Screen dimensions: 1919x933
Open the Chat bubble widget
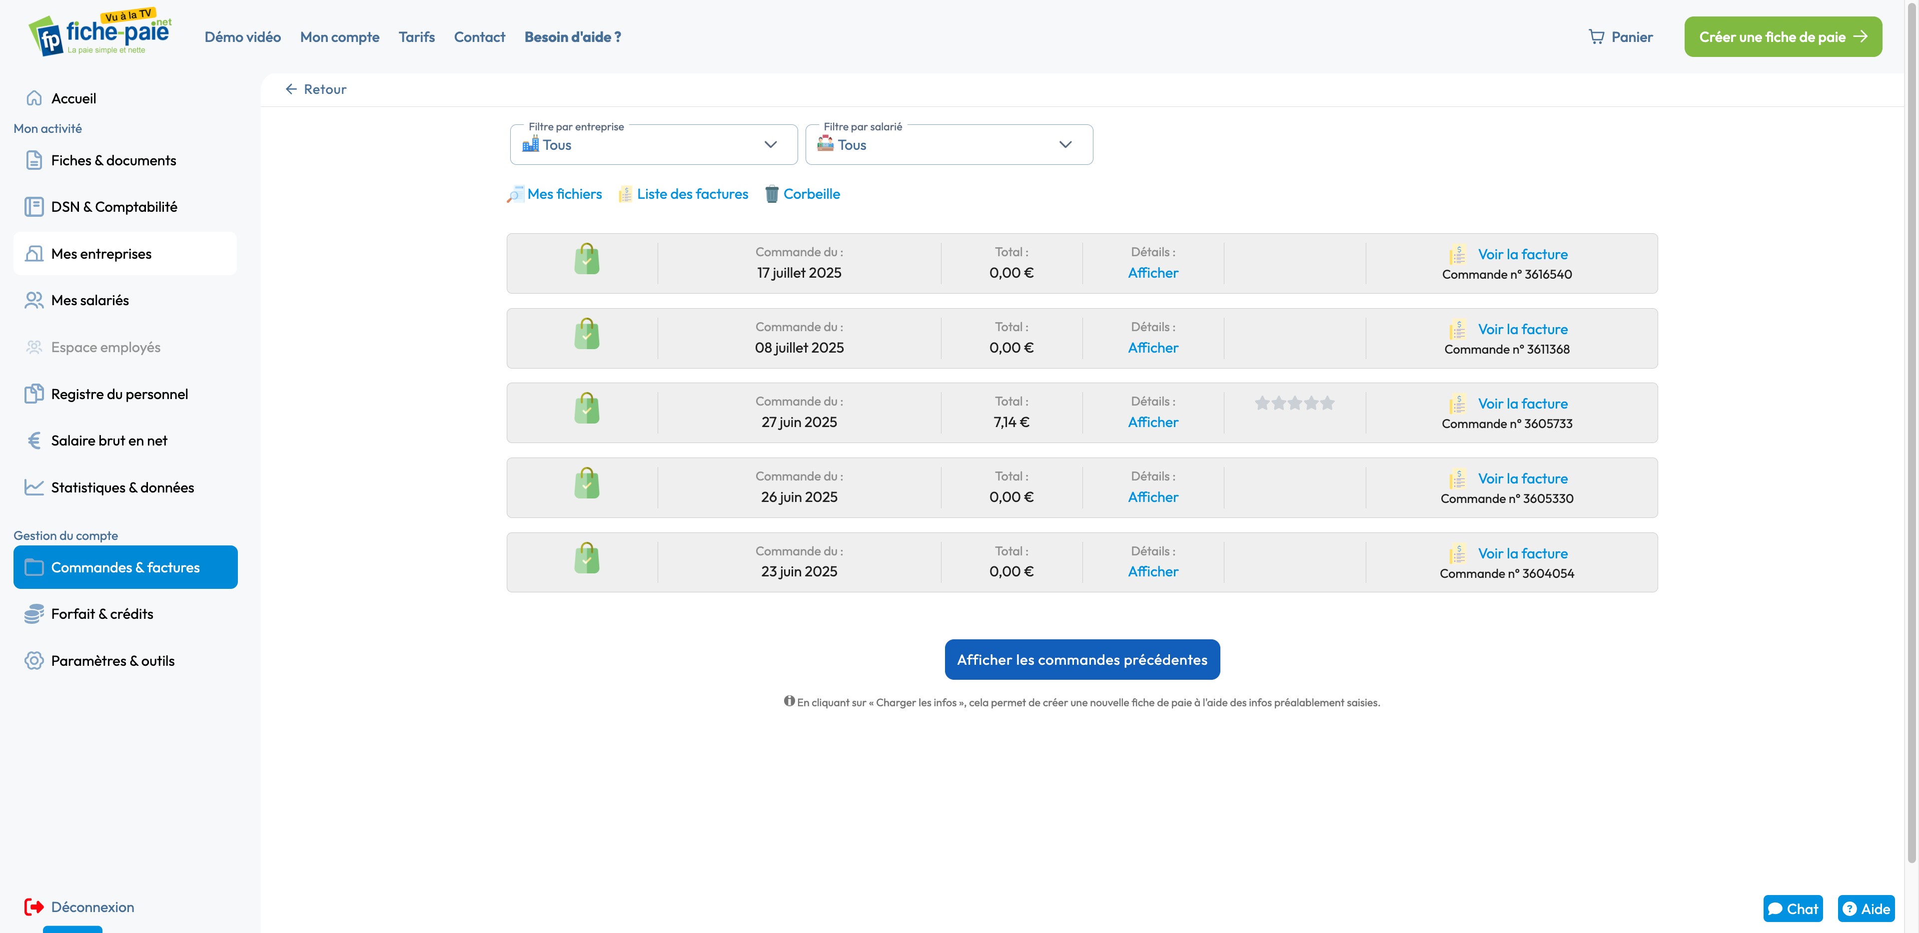click(1793, 909)
